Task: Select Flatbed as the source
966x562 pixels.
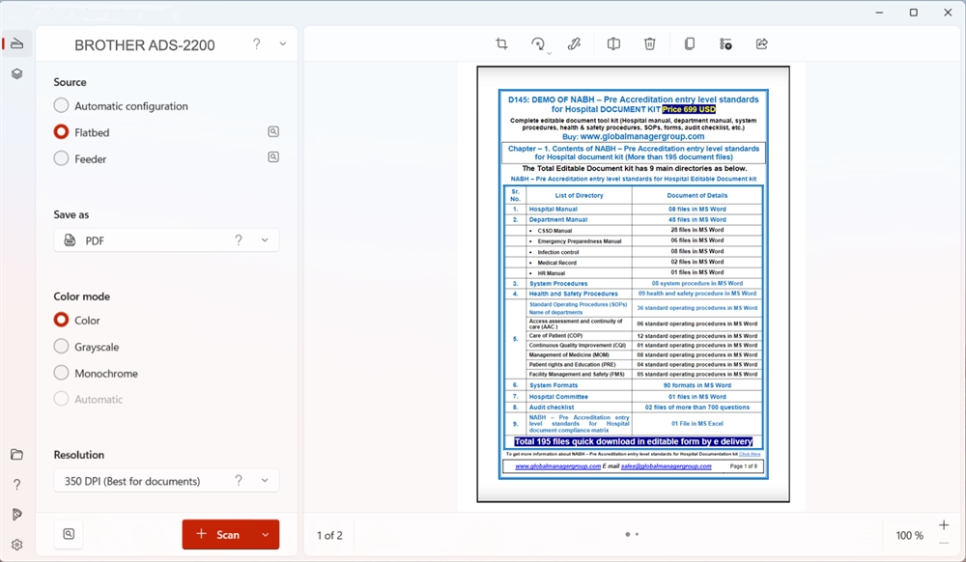Action: 81,132
